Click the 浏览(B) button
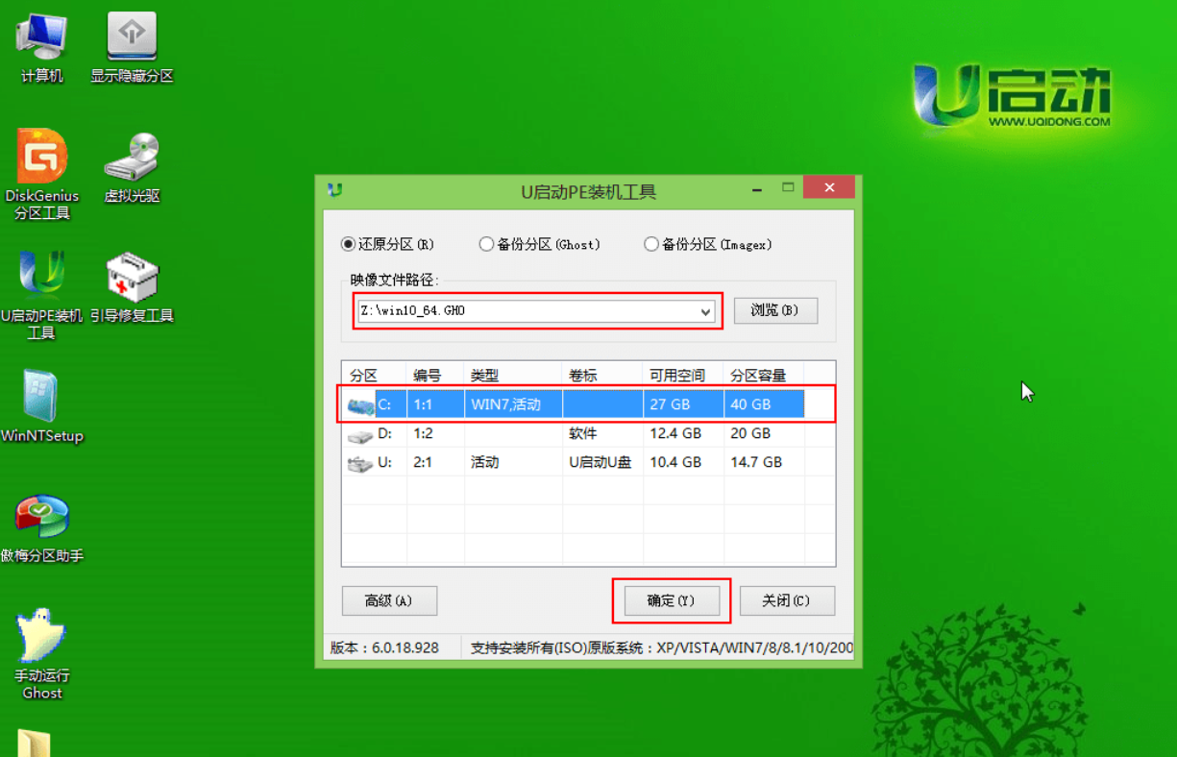The width and height of the screenshot is (1177, 757). [774, 310]
